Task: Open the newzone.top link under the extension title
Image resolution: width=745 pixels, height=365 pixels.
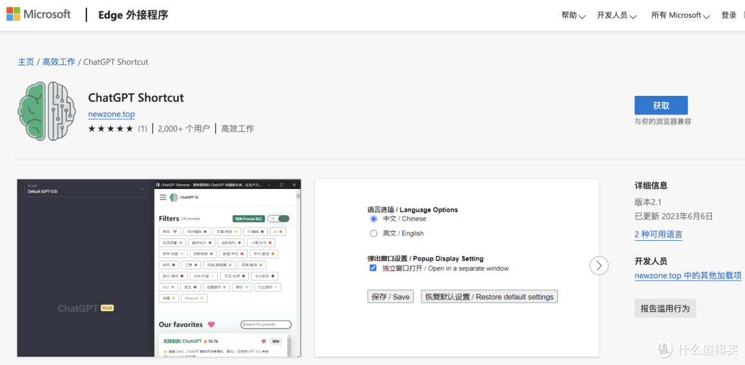Action: [x=111, y=115]
